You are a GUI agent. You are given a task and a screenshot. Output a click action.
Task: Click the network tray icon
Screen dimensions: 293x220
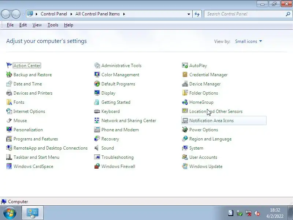(248, 213)
